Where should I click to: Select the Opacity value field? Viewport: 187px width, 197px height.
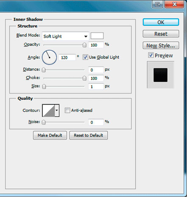pos(96,45)
